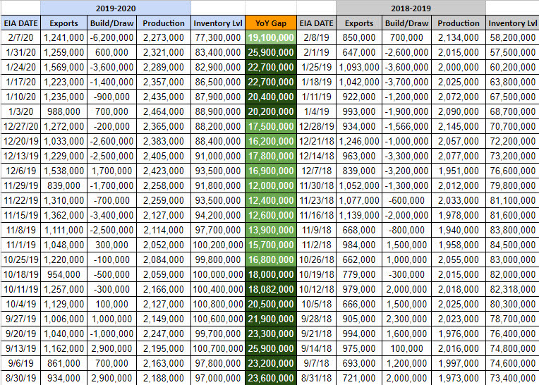539x385 pixels.
Task: Select the 12/27/20 date cell
Action: [x=20, y=126]
